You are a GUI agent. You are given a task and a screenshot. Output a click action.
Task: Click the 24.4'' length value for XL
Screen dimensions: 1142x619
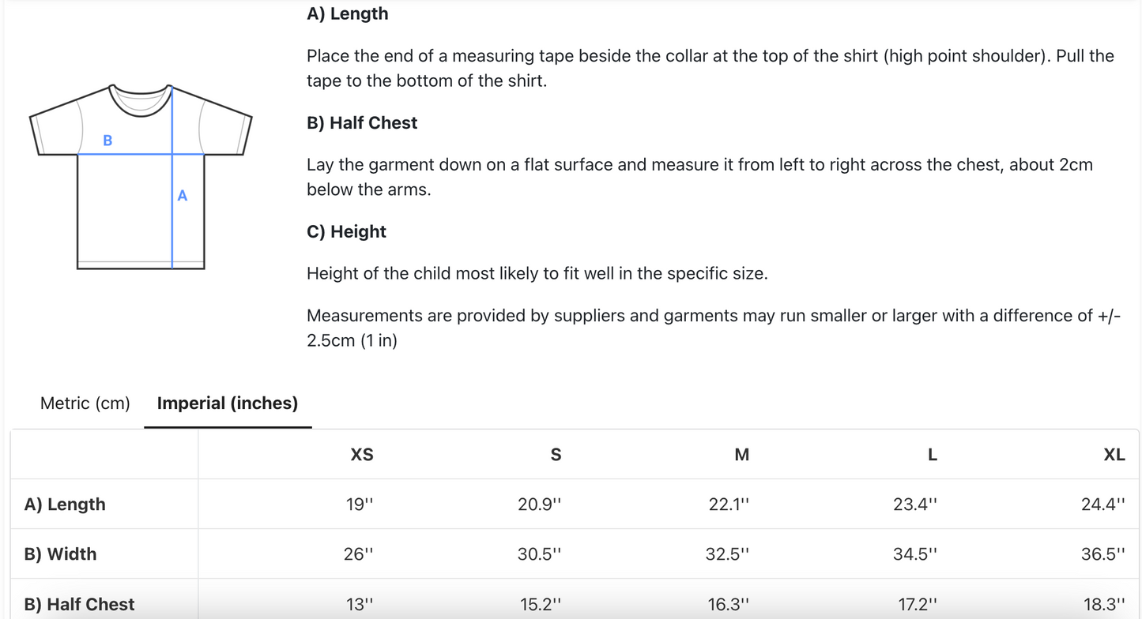(x=1102, y=505)
